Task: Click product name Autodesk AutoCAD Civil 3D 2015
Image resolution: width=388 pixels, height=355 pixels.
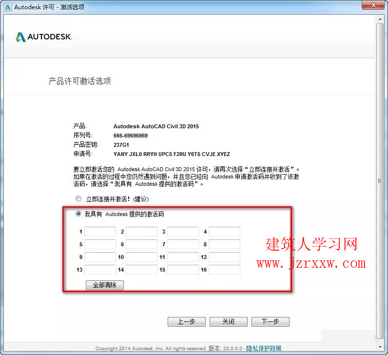Action: click(156, 126)
